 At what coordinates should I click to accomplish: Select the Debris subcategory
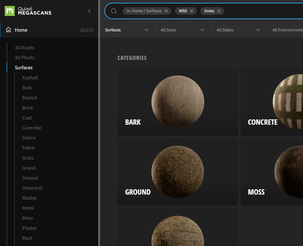(29, 138)
